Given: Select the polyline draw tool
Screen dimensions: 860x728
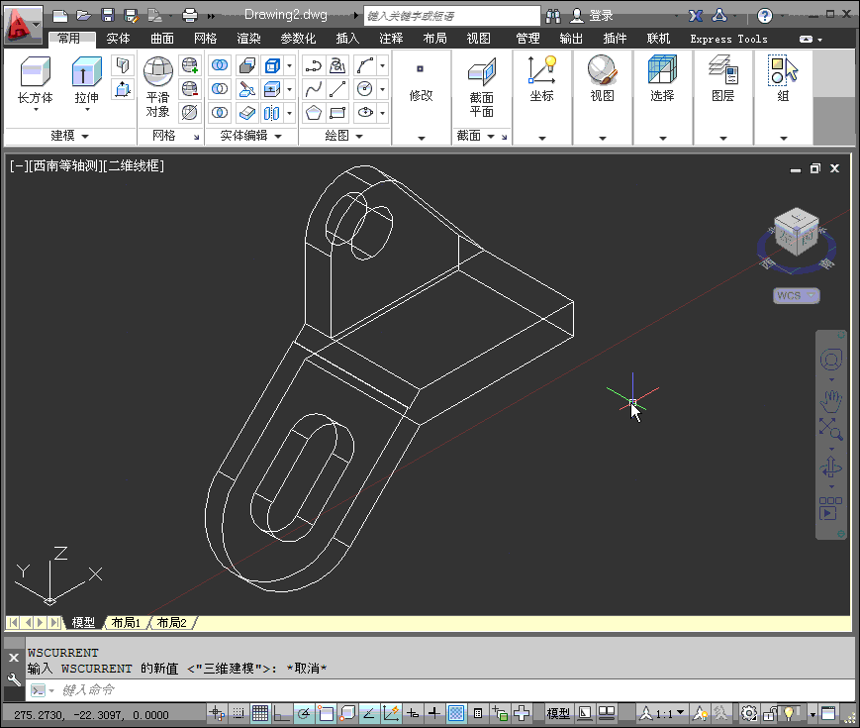Looking at the screenshot, I should pyautogui.click(x=313, y=66).
